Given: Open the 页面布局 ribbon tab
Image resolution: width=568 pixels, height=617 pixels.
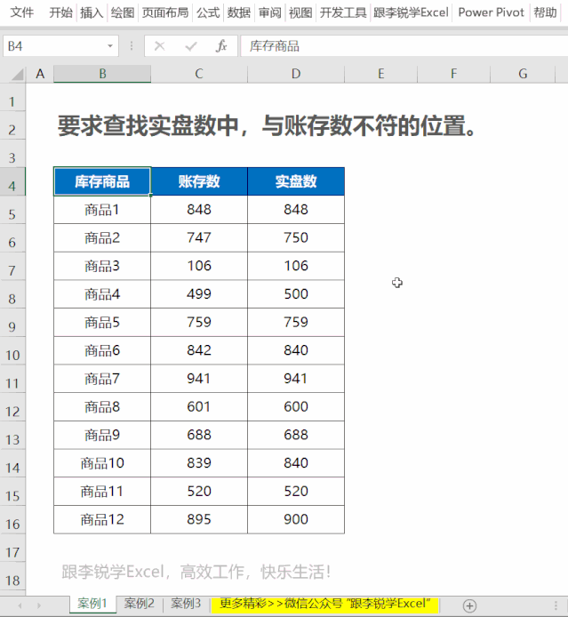Looking at the screenshot, I should click(x=165, y=12).
